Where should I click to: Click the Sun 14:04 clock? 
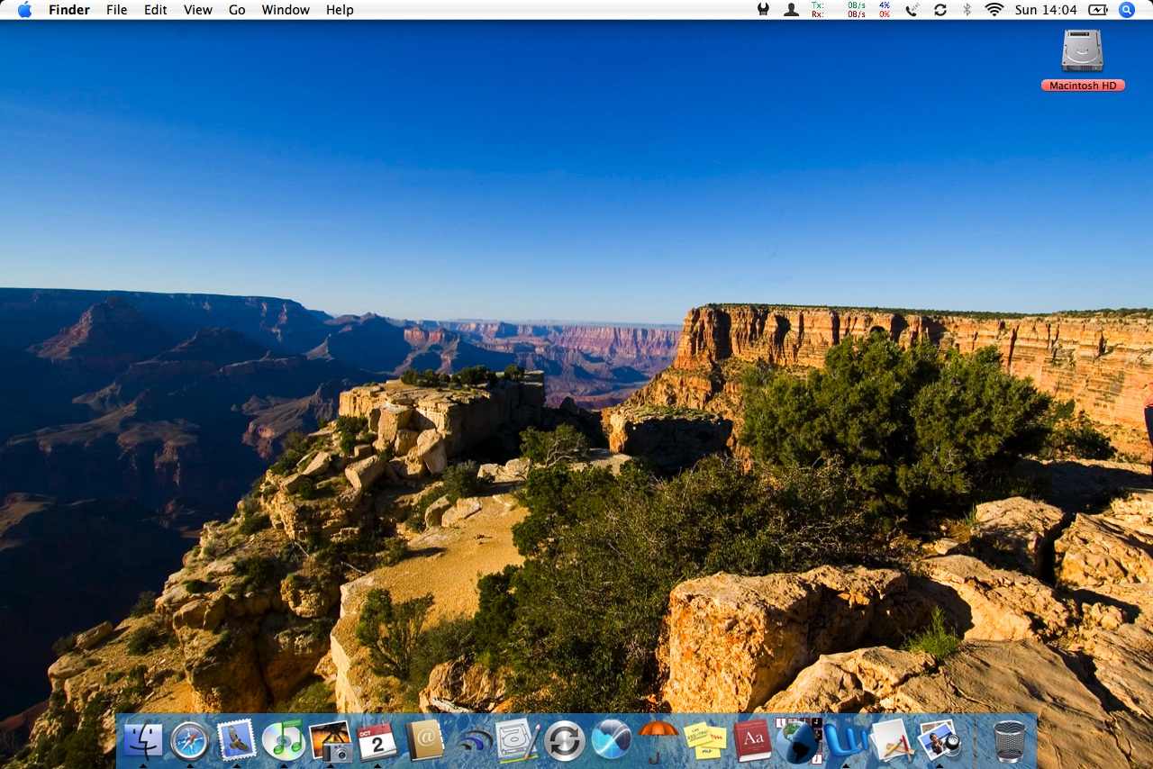coord(1046,10)
